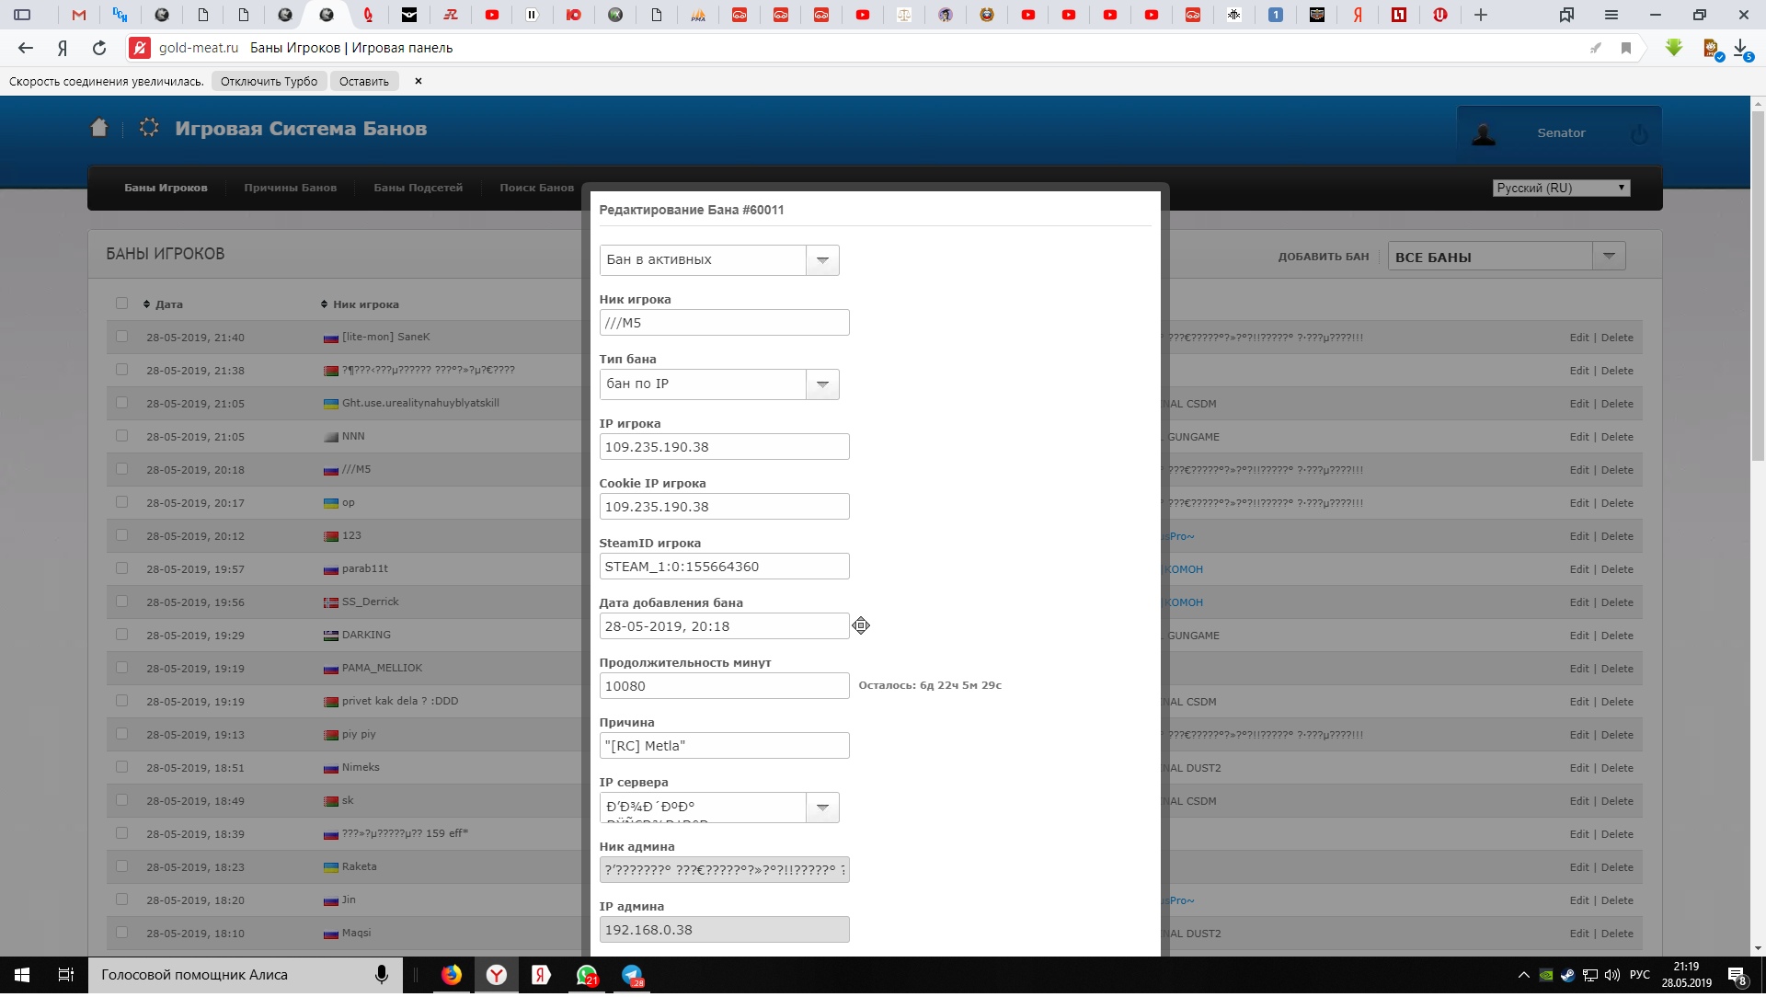Click Edit in the 21:40 SaneK row

(1578, 338)
